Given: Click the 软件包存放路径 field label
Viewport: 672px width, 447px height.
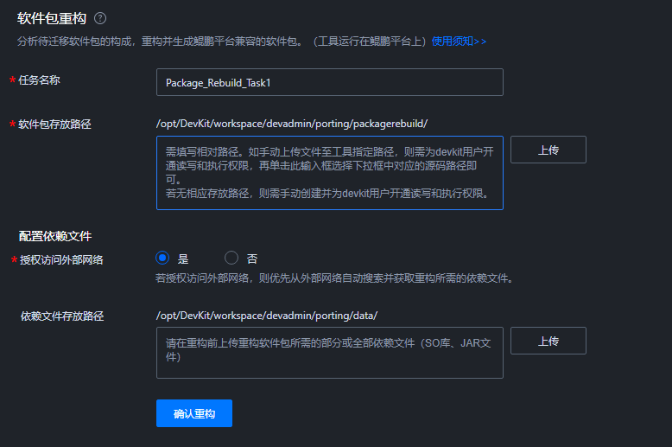Looking at the screenshot, I should coord(54,125).
